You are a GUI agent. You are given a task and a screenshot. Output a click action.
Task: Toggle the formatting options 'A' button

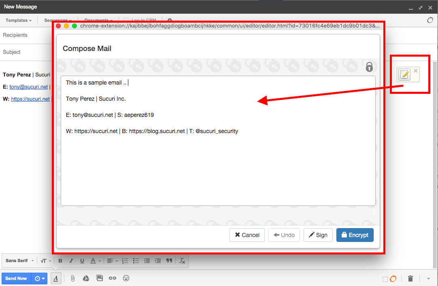(x=56, y=278)
